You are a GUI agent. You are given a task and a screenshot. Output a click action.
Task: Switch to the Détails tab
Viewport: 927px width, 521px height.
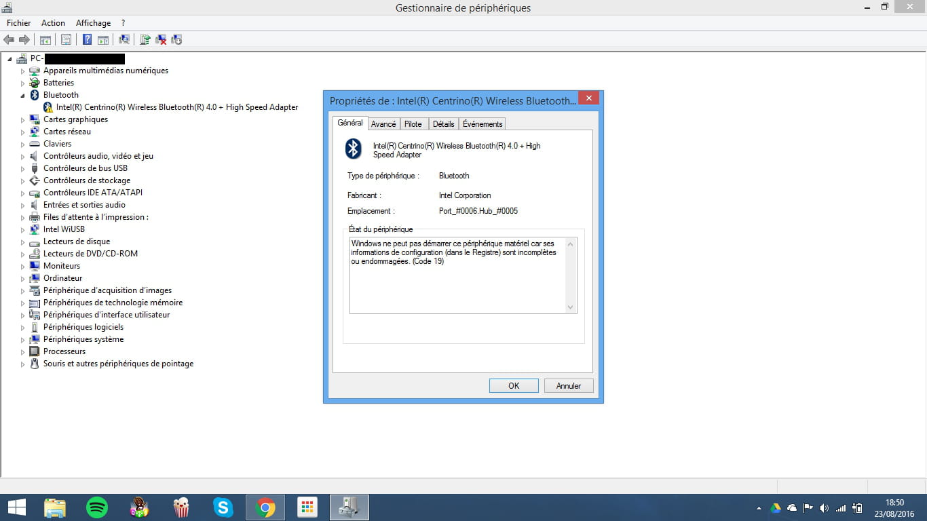click(444, 124)
